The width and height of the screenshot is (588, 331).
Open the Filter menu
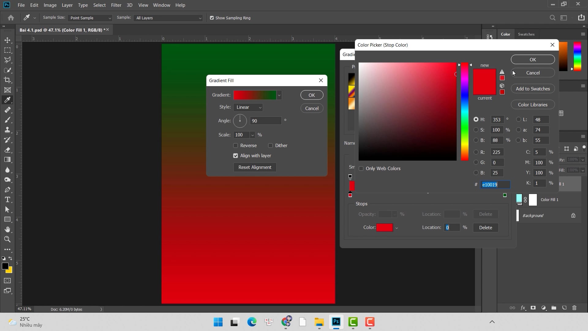click(x=116, y=5)
